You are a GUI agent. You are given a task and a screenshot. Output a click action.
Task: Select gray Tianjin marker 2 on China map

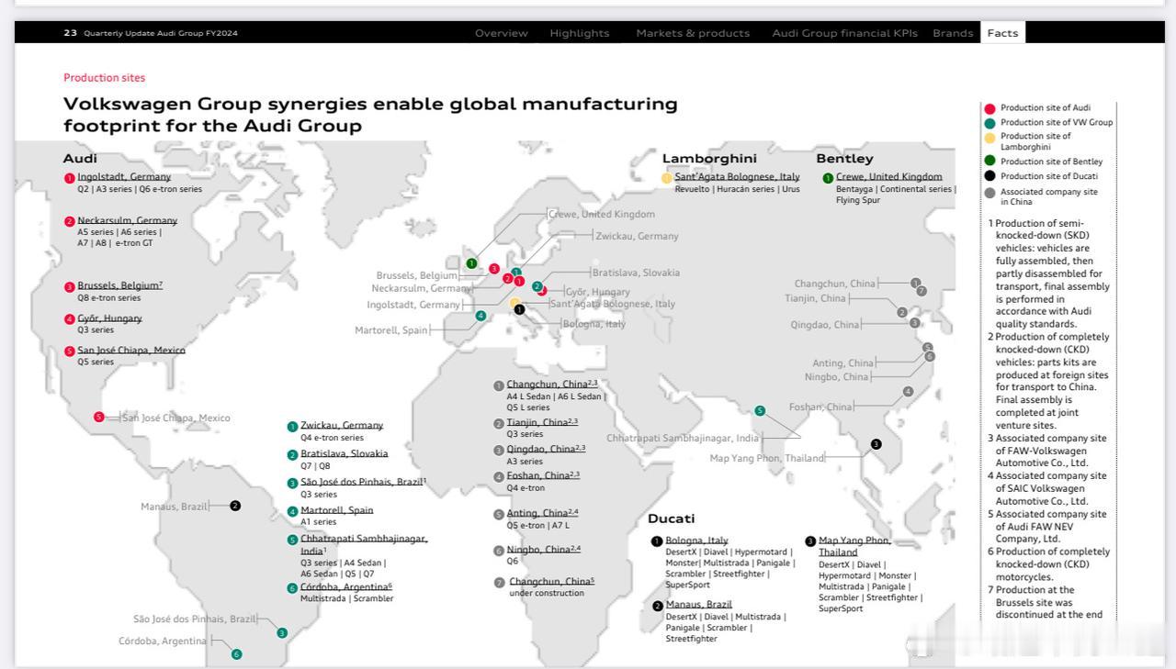(x=902, y=312)
